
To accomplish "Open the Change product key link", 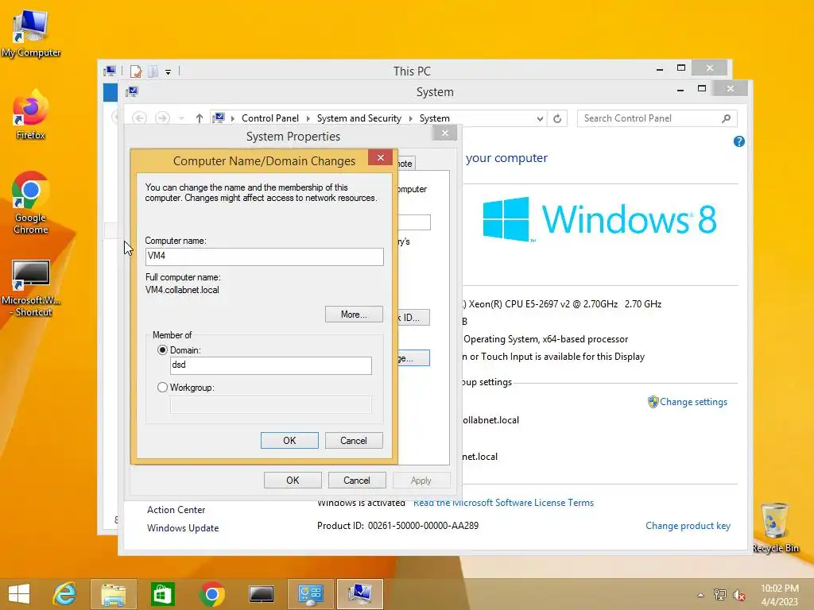I will click(x=688, y=526).
